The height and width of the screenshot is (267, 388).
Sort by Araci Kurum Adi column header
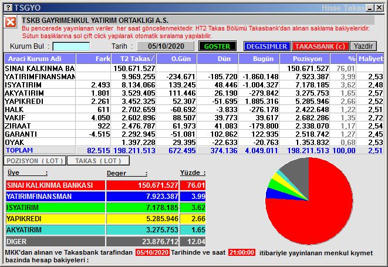(40, 59)
